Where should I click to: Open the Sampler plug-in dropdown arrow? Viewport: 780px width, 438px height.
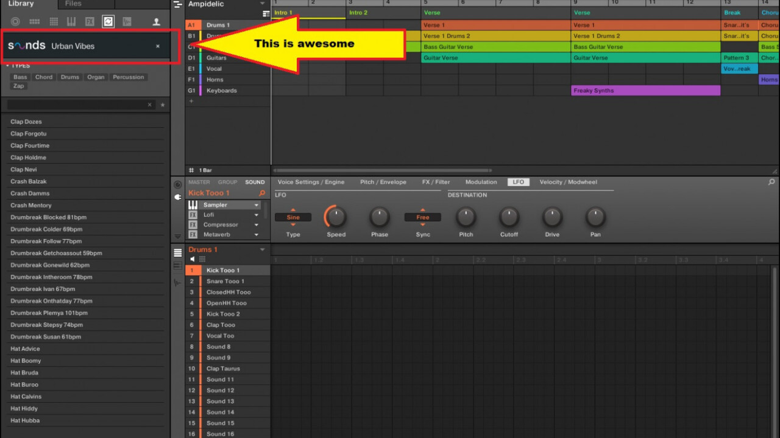click(257, 206)
